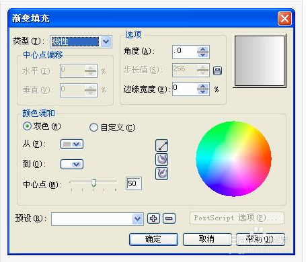Decrease 边缘宽度 value with down arrow
The width and height of the screenshot is (308, 262).
pyautogui.click(x=203, y=91)
